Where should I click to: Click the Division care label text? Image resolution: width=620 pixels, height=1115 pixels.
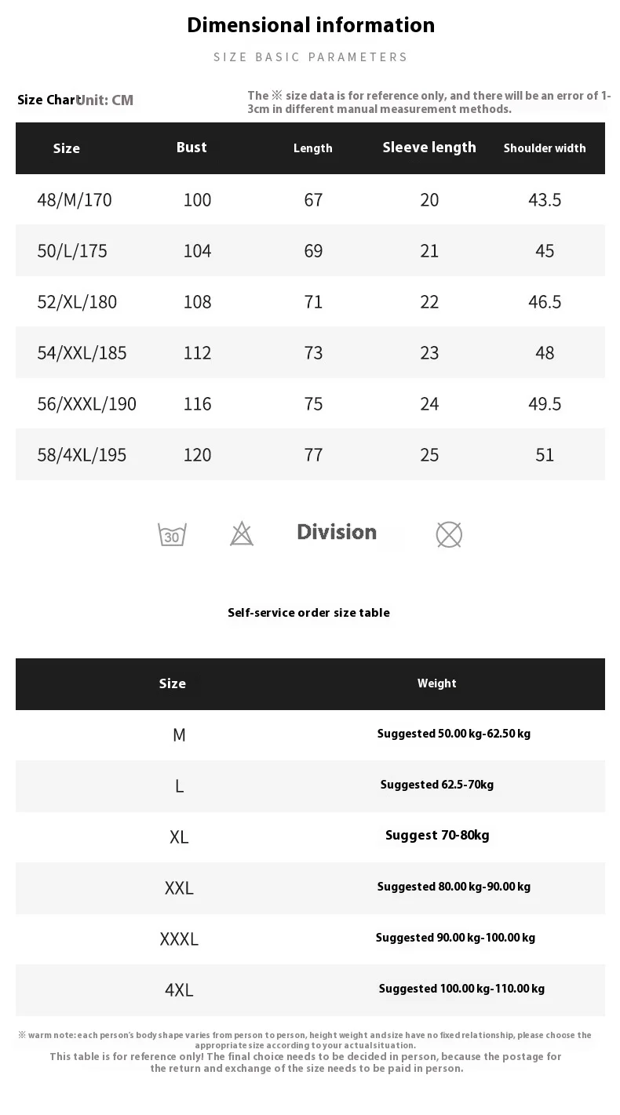click(x=337, y=532)
